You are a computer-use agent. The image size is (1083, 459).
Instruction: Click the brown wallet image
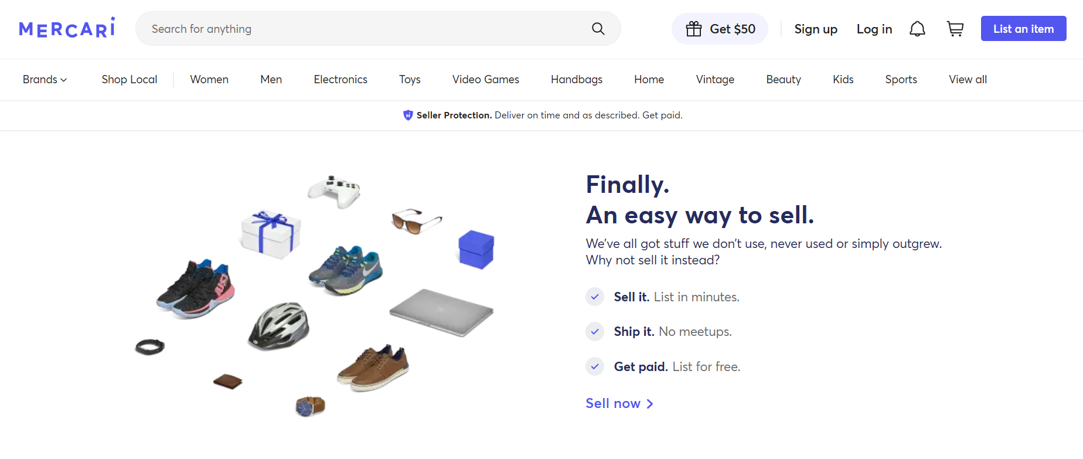tap(228, 382)
